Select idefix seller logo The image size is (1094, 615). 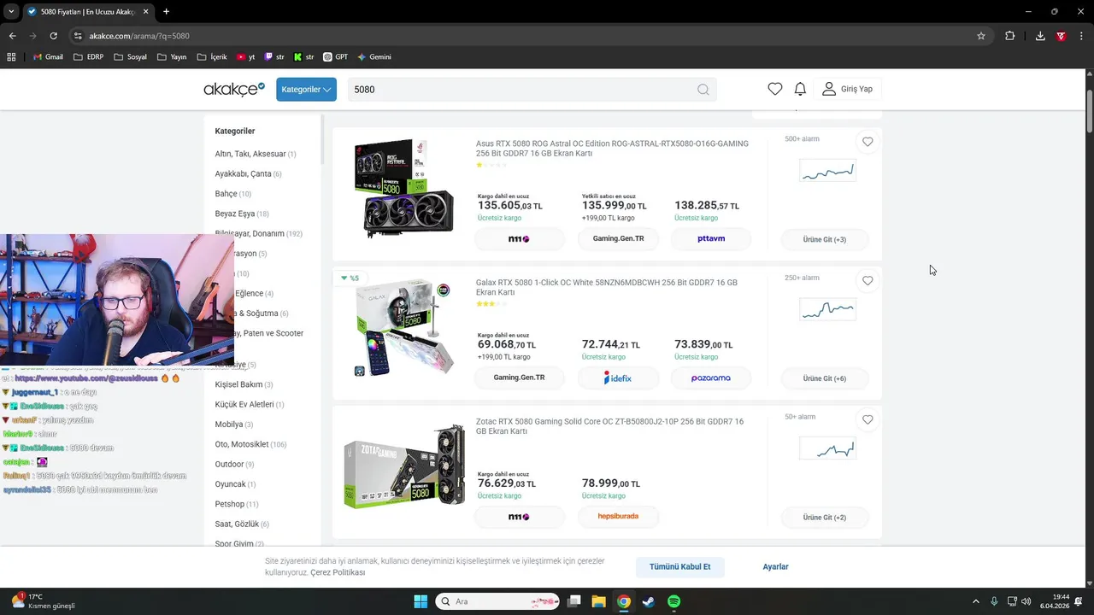[x=618, y=378]
